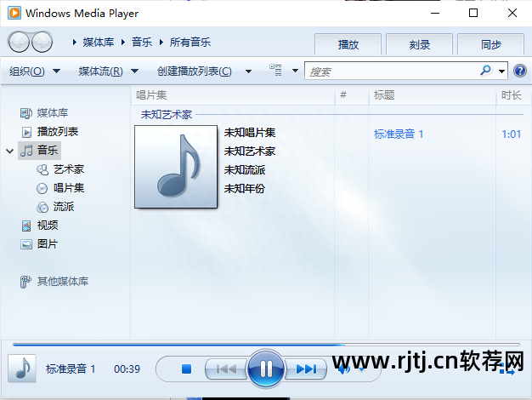Click now-playing music note thumbnail at bottom
The width and height of the screenshot is (532, 400).
(x=22, y=369)
